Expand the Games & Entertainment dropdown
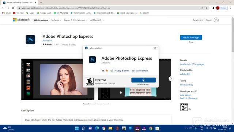This screenshot has width=234, height=132. click(x=76, y=20)
